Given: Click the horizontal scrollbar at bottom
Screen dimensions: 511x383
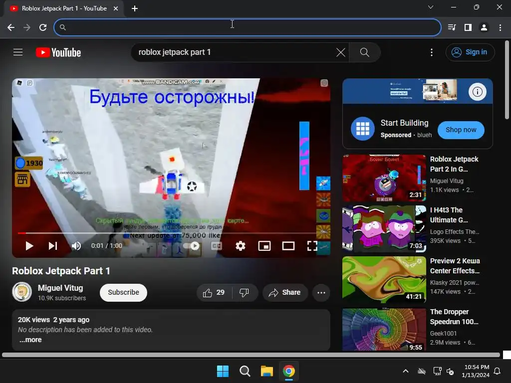Looking at the screenshot, I should (251, 355).
